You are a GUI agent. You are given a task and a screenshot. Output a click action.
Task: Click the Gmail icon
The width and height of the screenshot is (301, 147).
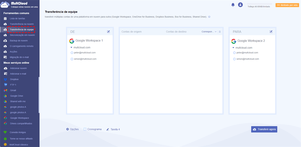click(6, 90)
